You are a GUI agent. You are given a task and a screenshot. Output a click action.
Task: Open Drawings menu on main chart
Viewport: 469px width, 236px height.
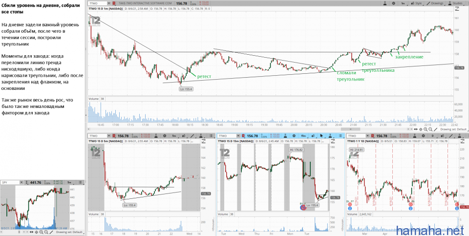click(x=435, y=3)
